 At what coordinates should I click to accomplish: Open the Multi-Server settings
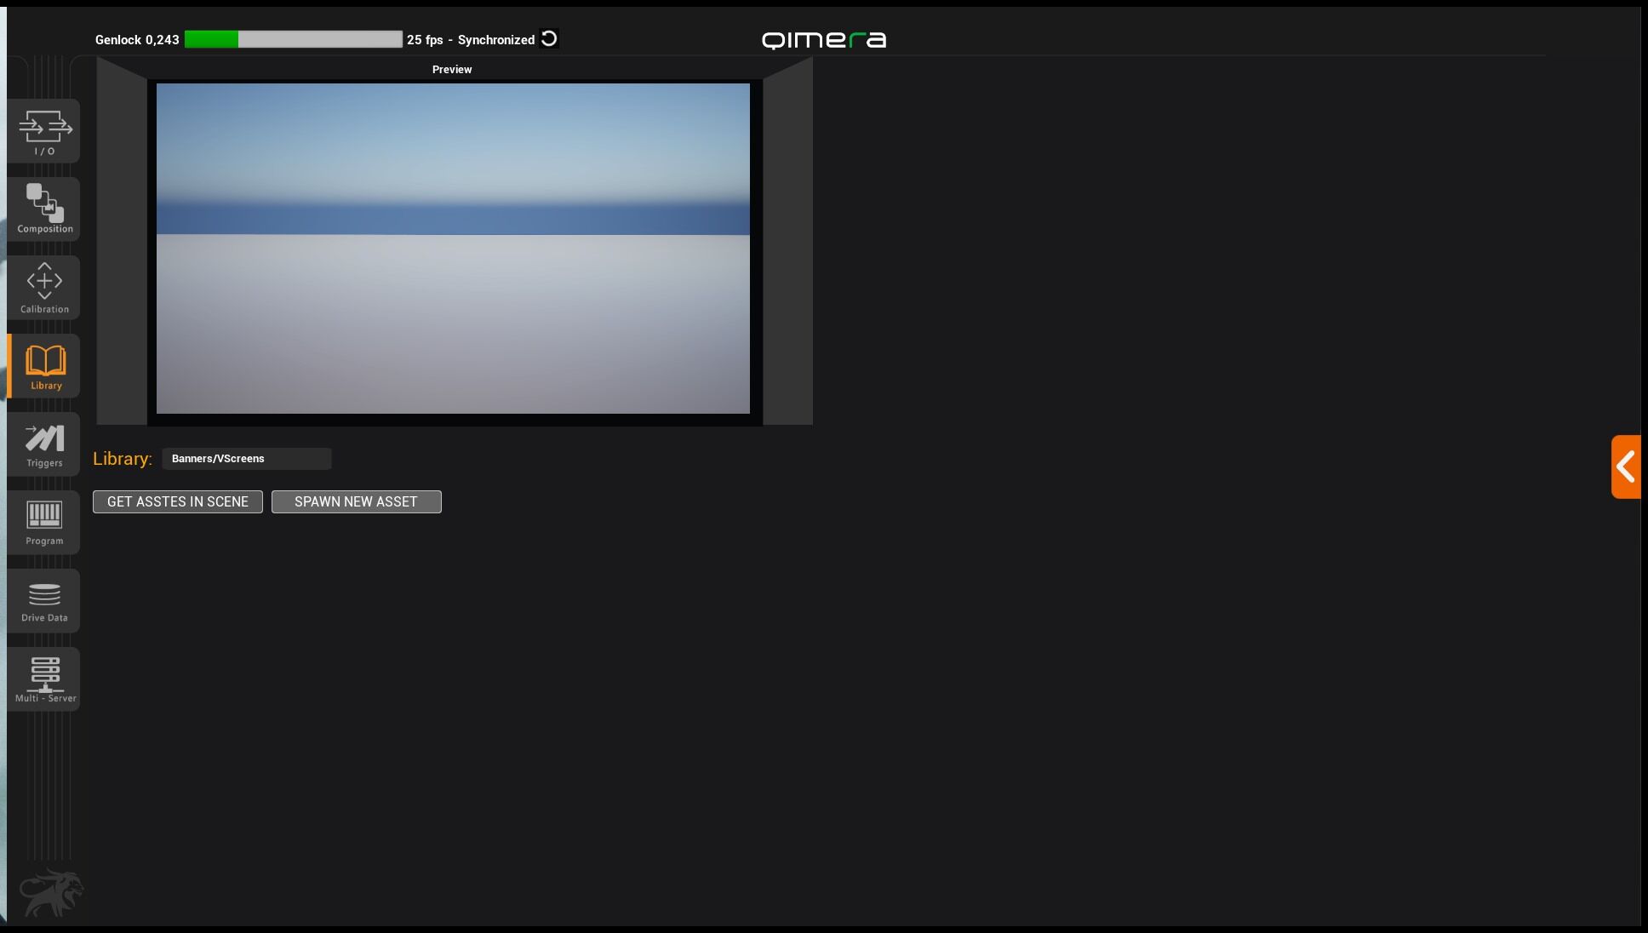pyautogui.click(x=44, y=679)
